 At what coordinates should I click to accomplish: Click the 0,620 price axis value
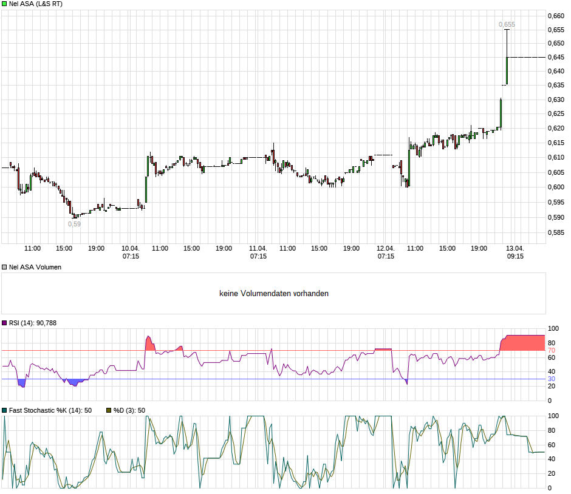(x=556, y=128)
